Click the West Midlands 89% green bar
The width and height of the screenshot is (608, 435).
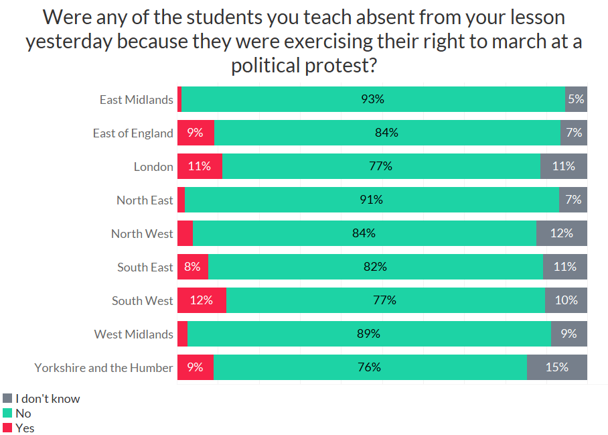click(x=369, y=334)
